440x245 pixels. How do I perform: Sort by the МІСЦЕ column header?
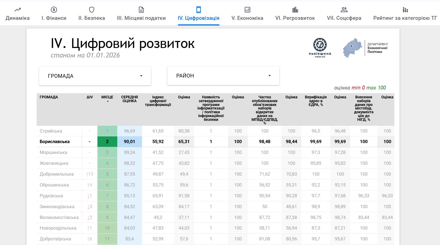click(x=107, y=97)
